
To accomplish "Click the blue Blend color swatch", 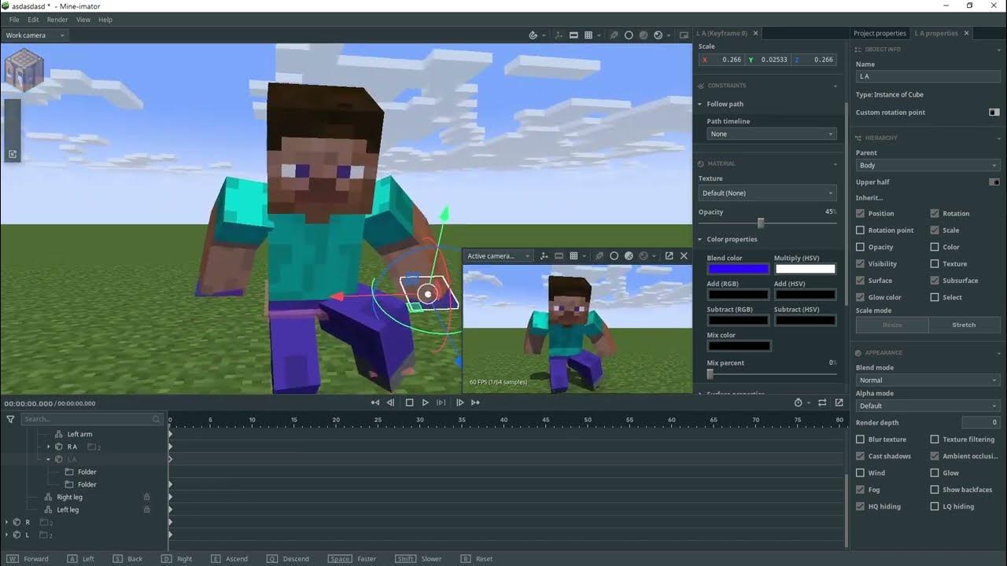I will 738,269.
